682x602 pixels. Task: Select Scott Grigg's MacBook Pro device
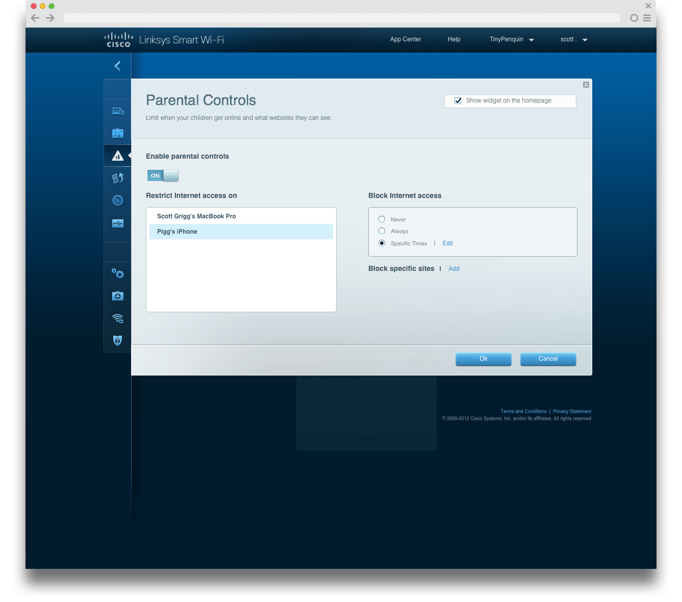pyautogui.click(x=241, y=216)
